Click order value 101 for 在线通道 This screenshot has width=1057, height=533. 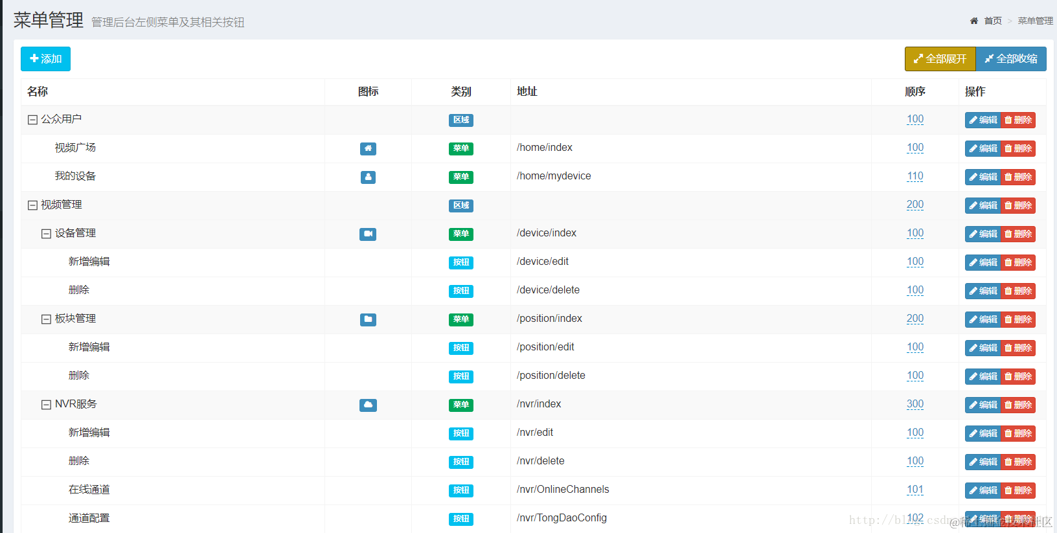915,490
